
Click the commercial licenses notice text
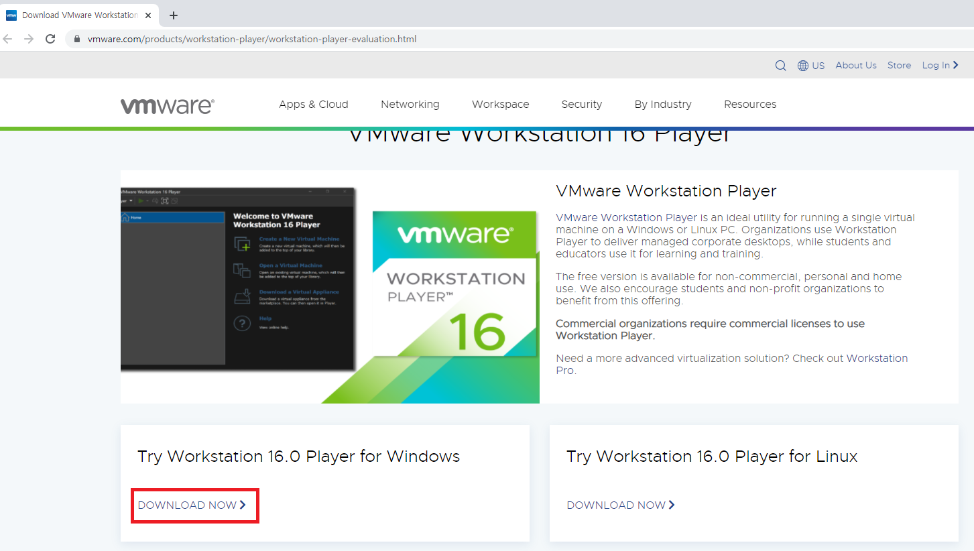[x=711, y=329]
